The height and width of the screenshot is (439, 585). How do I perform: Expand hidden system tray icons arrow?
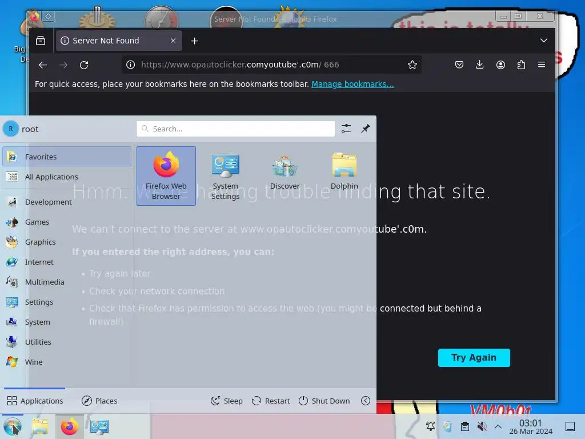[498, 426]
